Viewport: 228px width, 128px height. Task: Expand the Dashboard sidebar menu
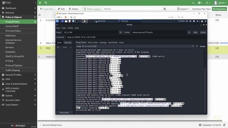coord(19,8)
